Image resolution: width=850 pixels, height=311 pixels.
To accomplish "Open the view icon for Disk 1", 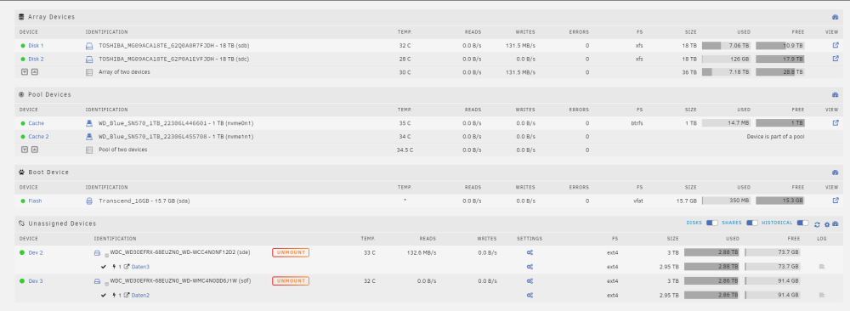I will (x=836, y=46).
